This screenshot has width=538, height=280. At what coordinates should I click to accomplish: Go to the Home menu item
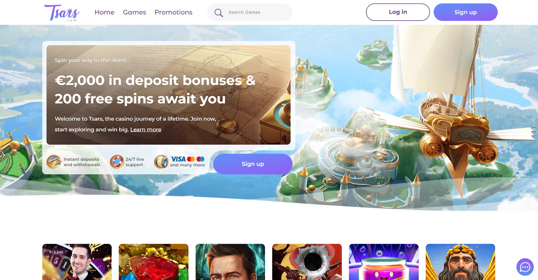105,12
